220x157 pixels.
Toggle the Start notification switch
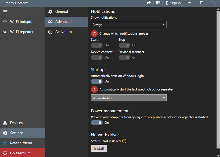[x=97, y=45]
